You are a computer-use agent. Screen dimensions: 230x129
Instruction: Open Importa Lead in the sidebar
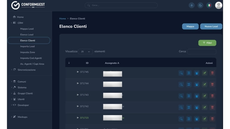point(27,46)
